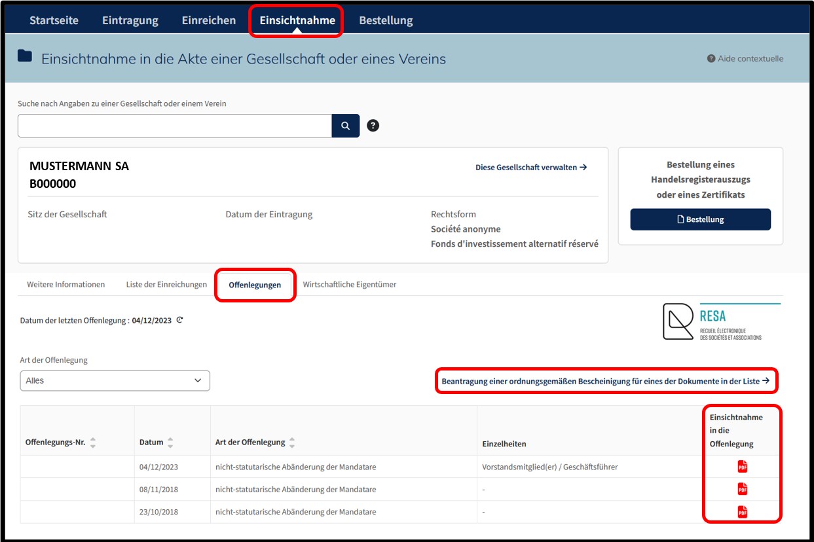
Task: Sort by Datum column arrows
Action: (170, 443)
